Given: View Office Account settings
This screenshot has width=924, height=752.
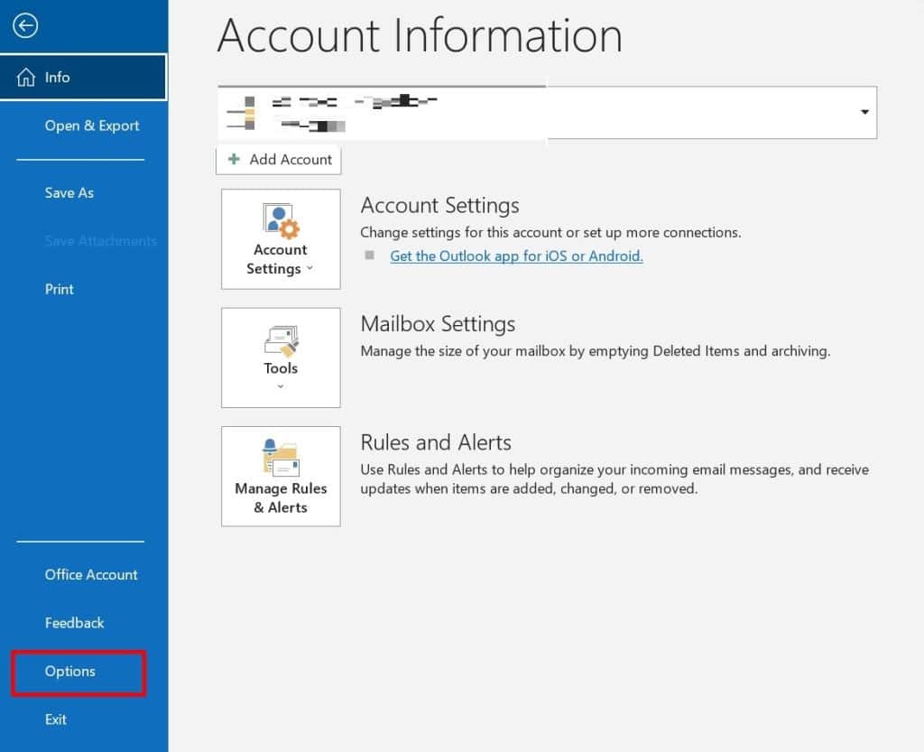Looking at the screenshot, I should pos(91,574).
